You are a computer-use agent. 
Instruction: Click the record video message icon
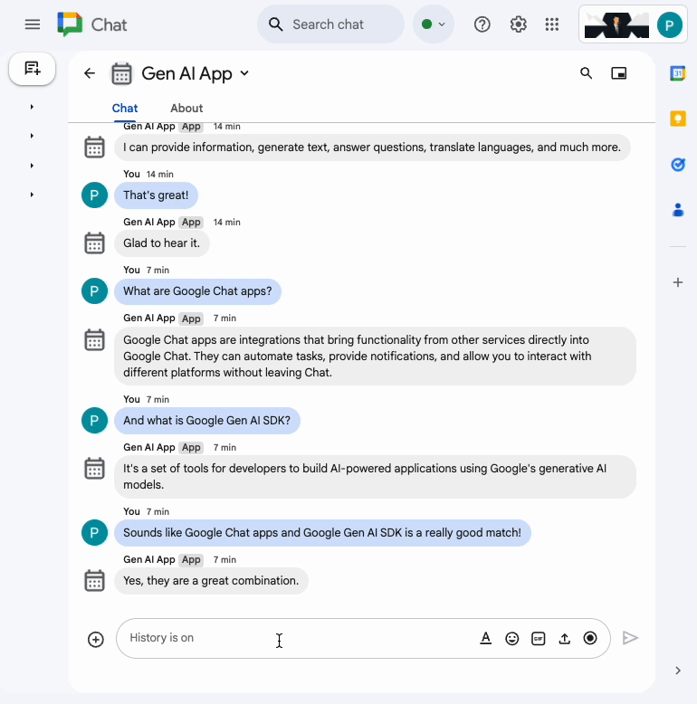pos(590,639)
